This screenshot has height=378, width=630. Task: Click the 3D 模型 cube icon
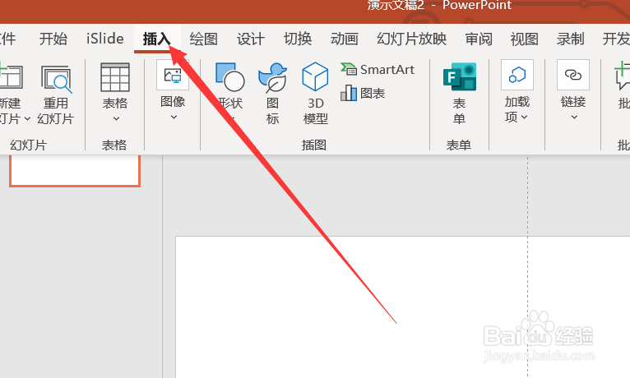[x=315, y=76]
